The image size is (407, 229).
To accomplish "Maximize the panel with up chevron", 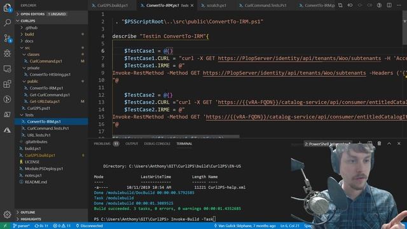I will [389, 144].
